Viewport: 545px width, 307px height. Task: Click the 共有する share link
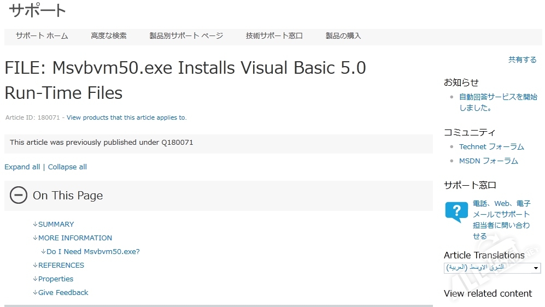[522, 60]
